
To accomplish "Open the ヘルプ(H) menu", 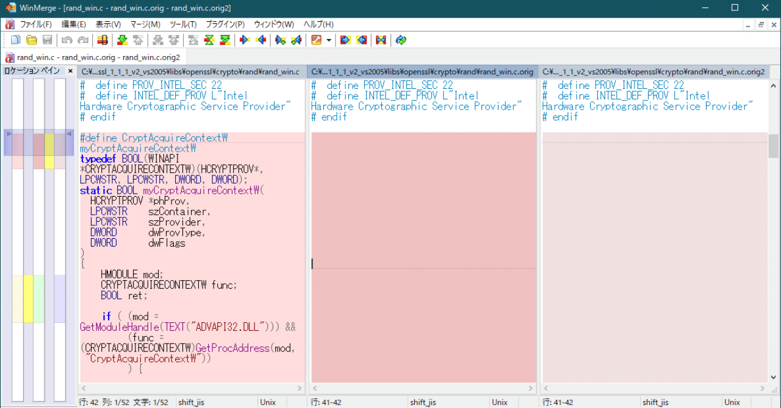I will point(319,24).
